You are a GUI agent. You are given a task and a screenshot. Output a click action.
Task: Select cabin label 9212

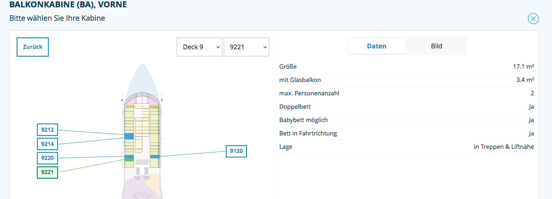(x=47, y=130)
